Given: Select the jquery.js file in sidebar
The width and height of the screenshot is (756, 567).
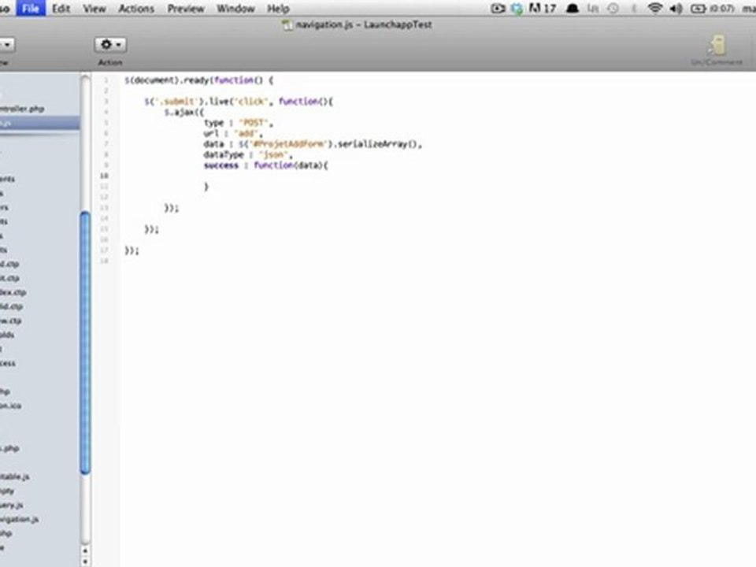Looking at the screenshot, I should pyautogui.click(x=12, y=505).
